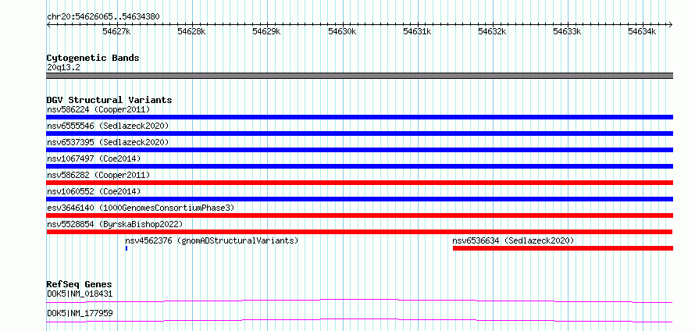Click the esv3646140 (1000GenomesConsortiumPhase3) label

tap(141, 208)
